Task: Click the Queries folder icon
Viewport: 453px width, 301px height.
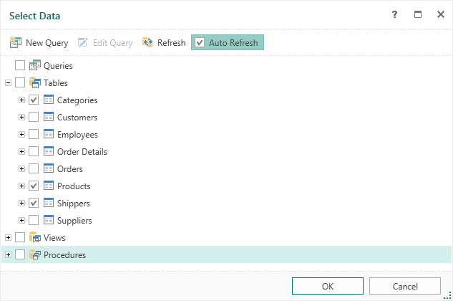Action: 34,66
